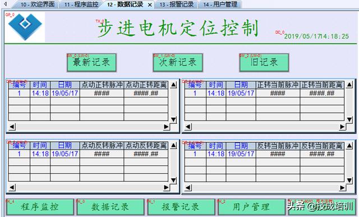The height and width of the screenshot is (217, 359).
Task: Click the 正转当前距离 column header
Action: 322,85
